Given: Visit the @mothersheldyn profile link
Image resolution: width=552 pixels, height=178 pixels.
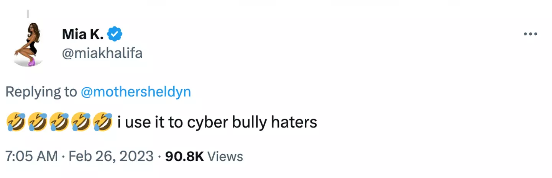Looking at the screenshot, I should (x=136, y=92).
